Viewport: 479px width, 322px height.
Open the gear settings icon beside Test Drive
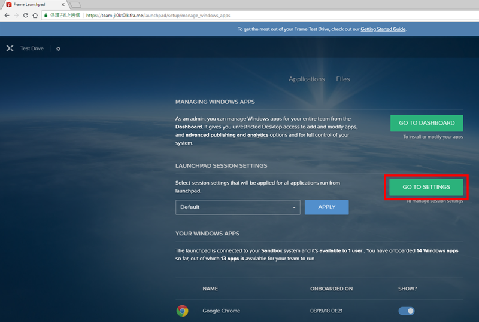58,48
